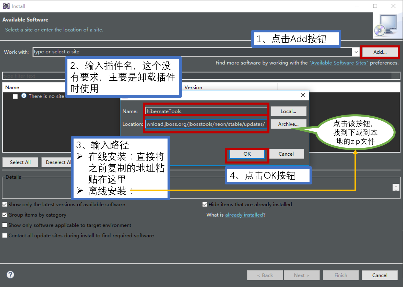Screen dimensions: 403x287
Task: Confirm with the OK button in the dialog
Action: pyautogui.click(x=247, y=154)
